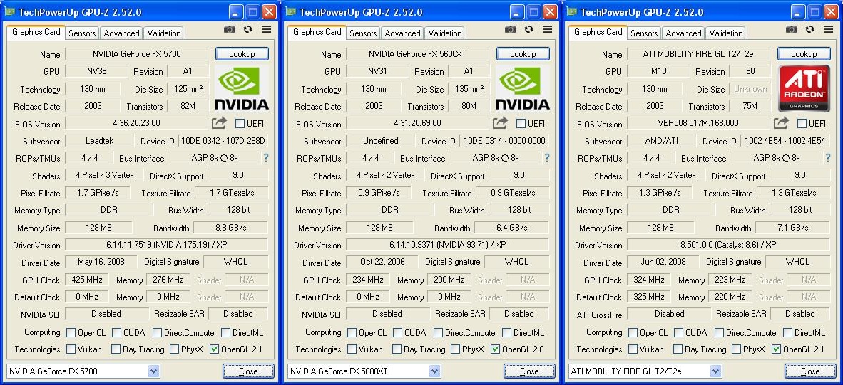Toggle OpenCL checkbox in FX 5700 window
Viewport: 843px width, 385px height.
pos(71,332)
